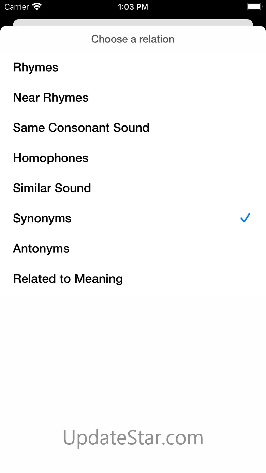The image size is (266, 473).
Task: Tap the Similar Sound option
Action: pyautogui.click(x=52, y=188)
